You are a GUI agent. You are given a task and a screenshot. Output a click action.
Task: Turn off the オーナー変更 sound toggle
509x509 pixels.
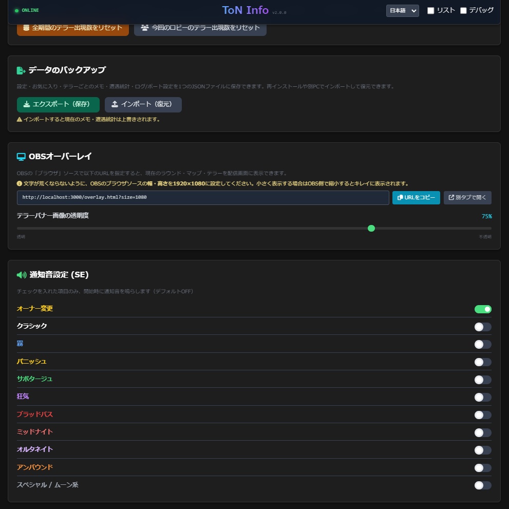(483, 309)
